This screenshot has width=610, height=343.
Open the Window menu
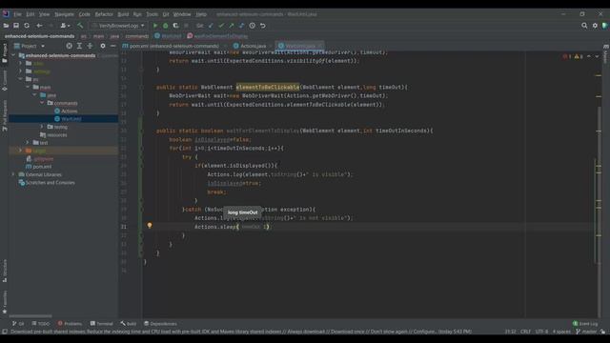(x=182, y=14)
